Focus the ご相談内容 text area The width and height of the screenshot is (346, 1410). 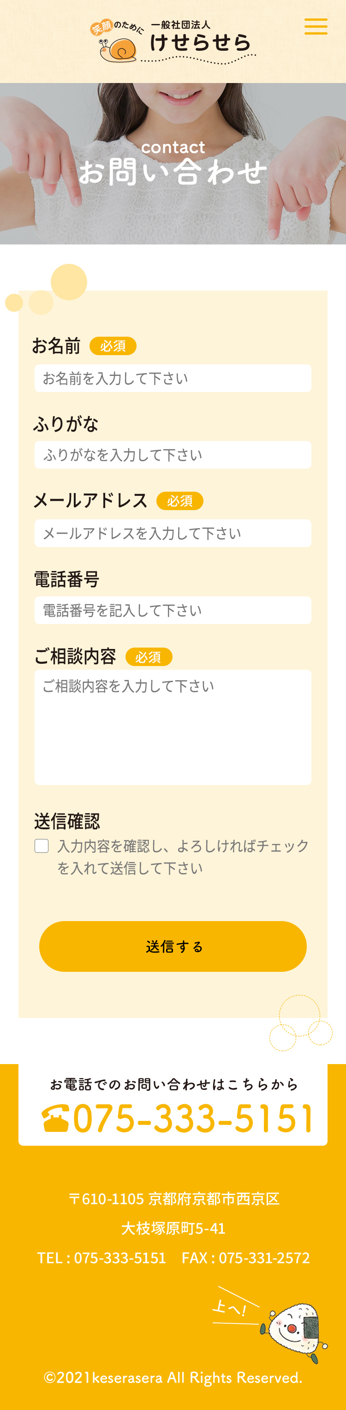tap(173, 727)
